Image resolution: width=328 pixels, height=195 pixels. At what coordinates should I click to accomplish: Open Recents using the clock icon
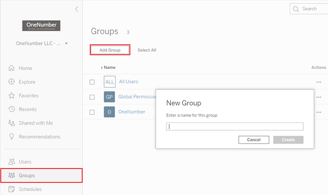pos(12,109)
